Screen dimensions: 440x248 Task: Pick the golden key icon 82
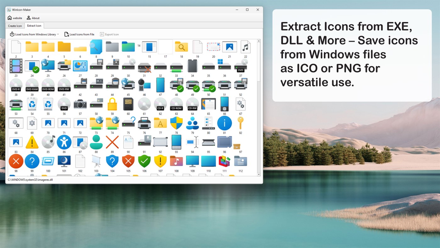click(x=241, y=123)
